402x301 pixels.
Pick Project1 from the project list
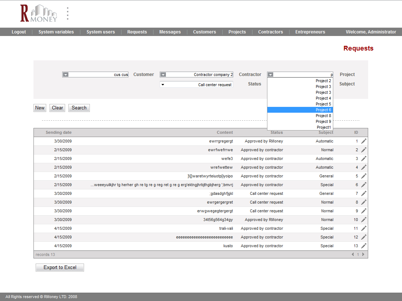point(300,127)
